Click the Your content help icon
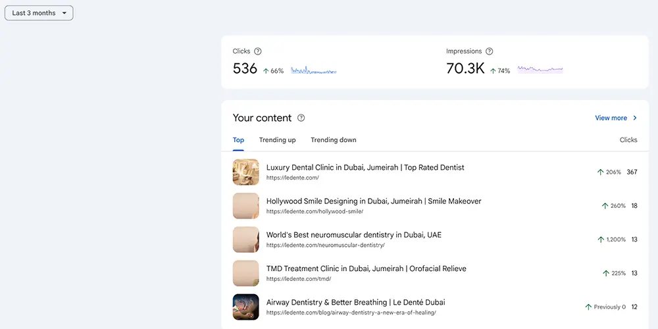This screenshot has width=658, height=329. (x=301, y=118)
